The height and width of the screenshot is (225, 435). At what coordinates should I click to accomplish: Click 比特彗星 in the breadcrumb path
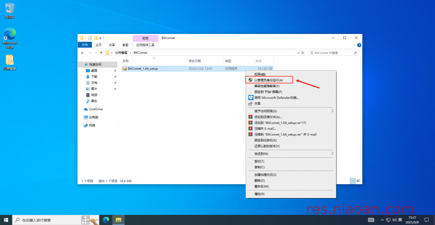[121, 52]
